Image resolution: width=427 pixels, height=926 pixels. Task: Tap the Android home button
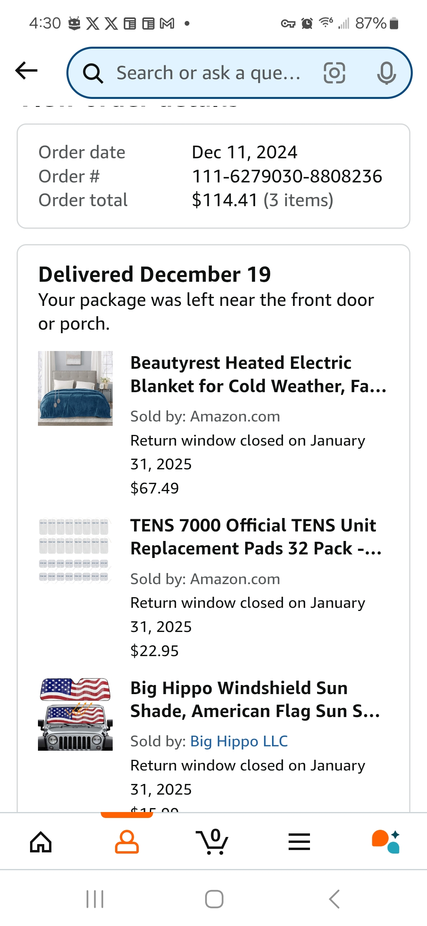click(x=214, y=899)
